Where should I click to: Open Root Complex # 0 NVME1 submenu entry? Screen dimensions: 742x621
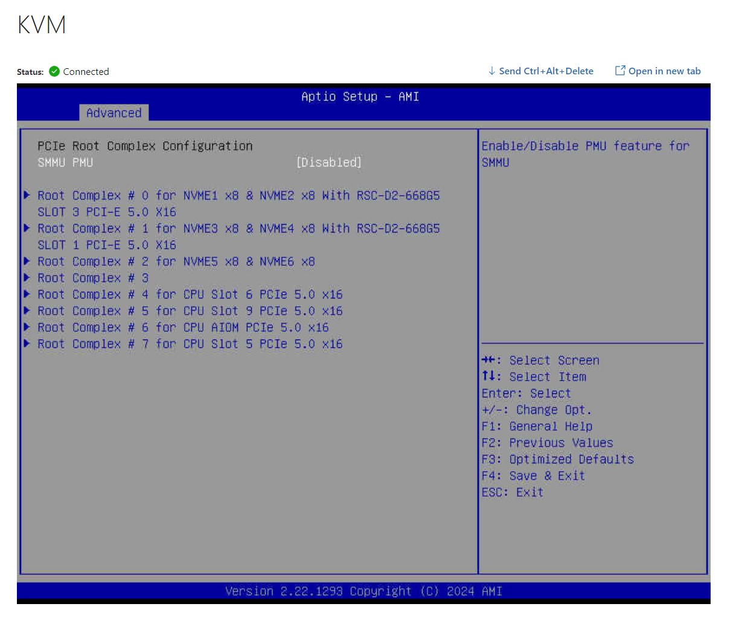[x=238, y=204]
